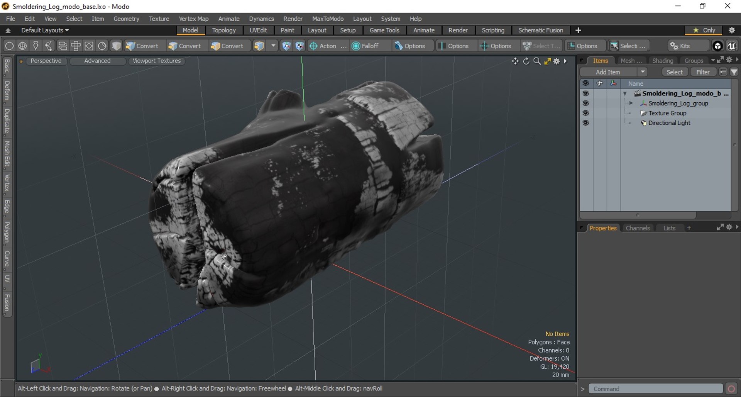Open the Channels tab
The image size is (741, 397).
[x=638, y=228]
